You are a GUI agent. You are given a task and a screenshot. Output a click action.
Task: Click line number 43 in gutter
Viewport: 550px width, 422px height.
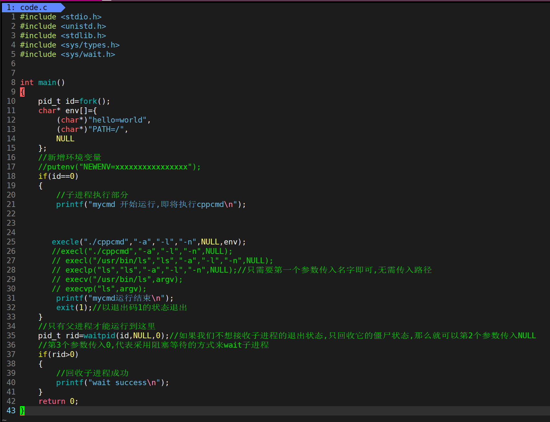click(11, 411)
